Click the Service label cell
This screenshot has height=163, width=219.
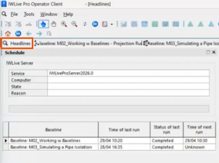[28, 73]
